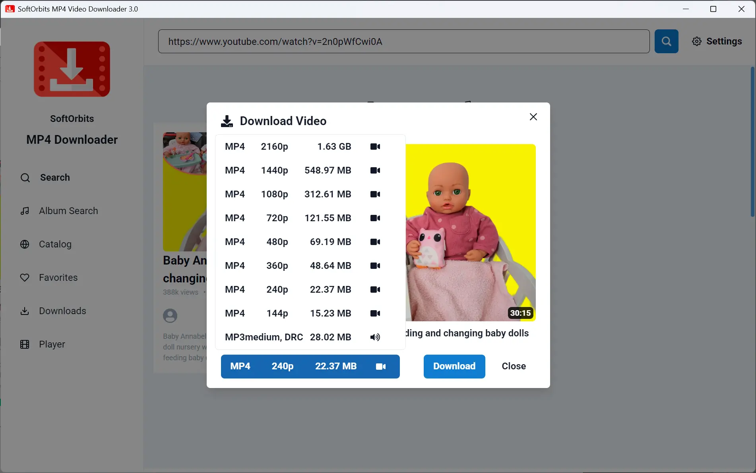756x473 pixels.
Task: Click the vertical scrollbar on right edge
Action: click(752, 142)
